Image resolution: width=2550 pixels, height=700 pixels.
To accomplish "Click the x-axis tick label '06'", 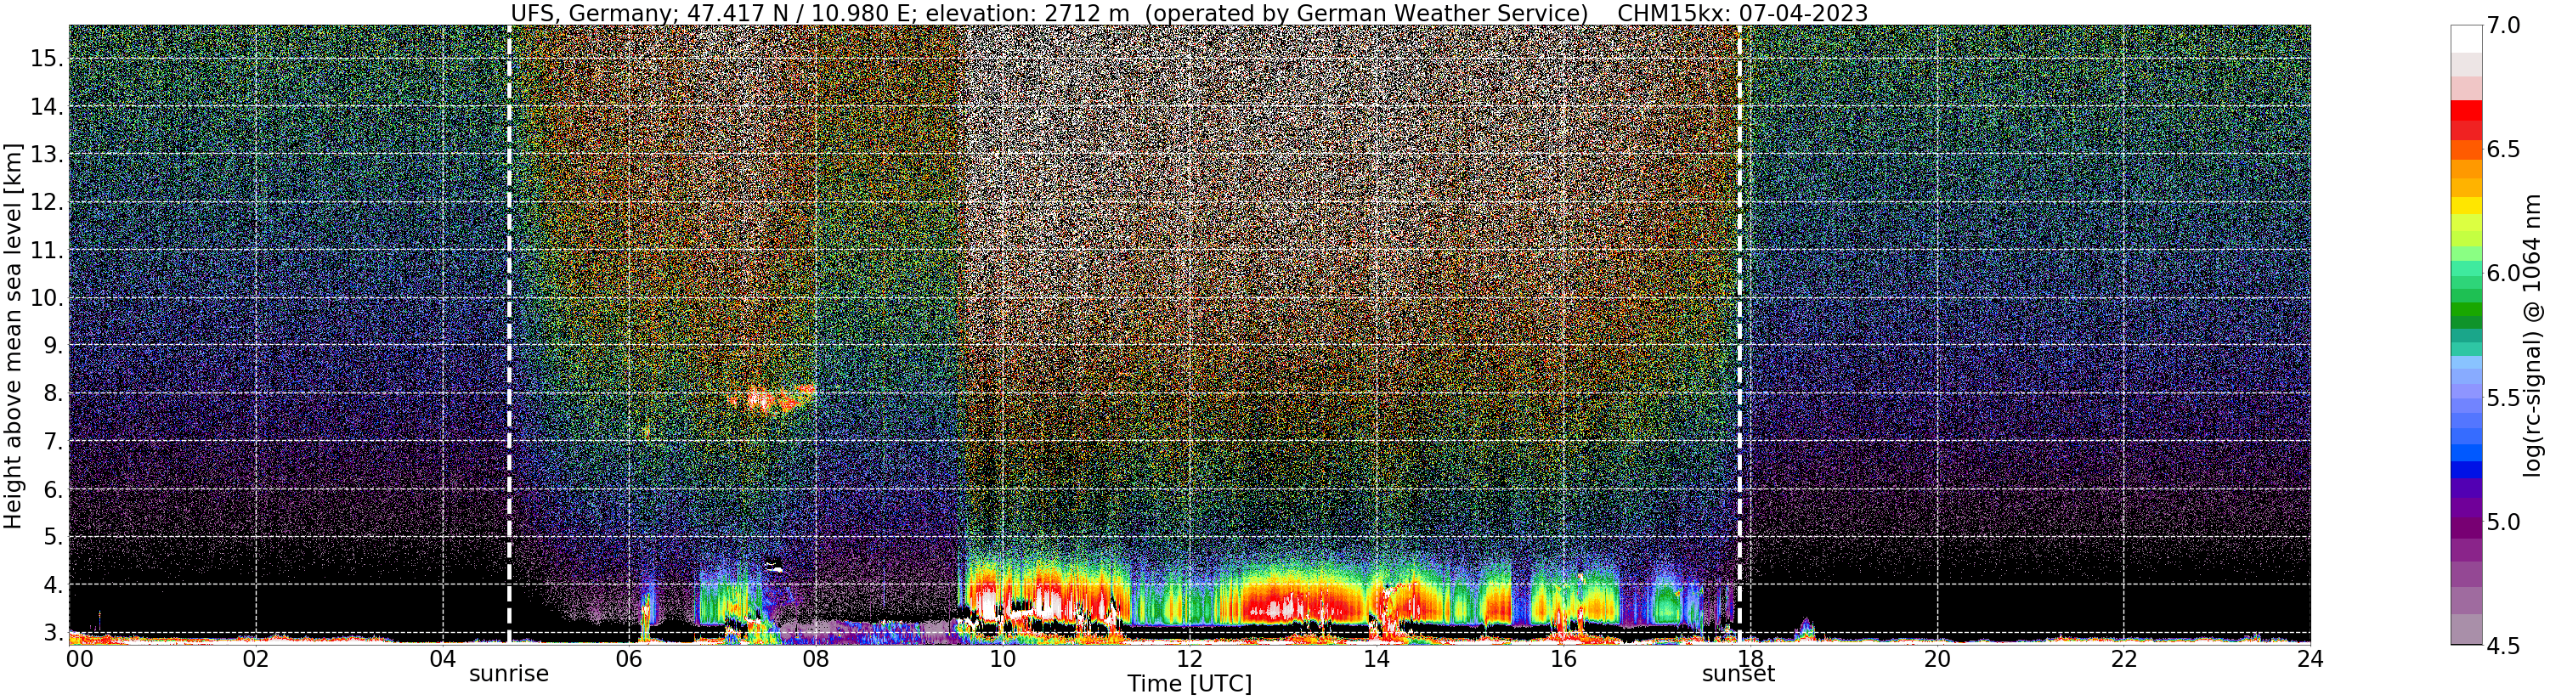I will pyautogui.click(x=630, y=658).
